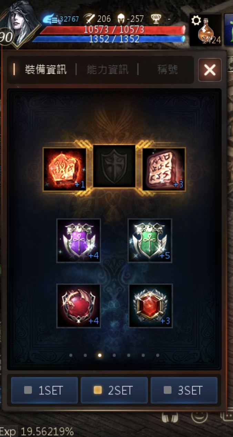This screenshot has height=437, width=233.
Task: Click the settings gear icon
Action: (196, 21)
